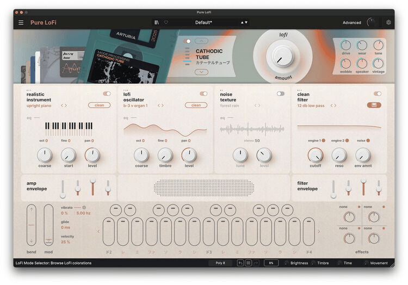Step to next preset with header arrows
This screenshot has width=408, height=285.
(246, 23)
